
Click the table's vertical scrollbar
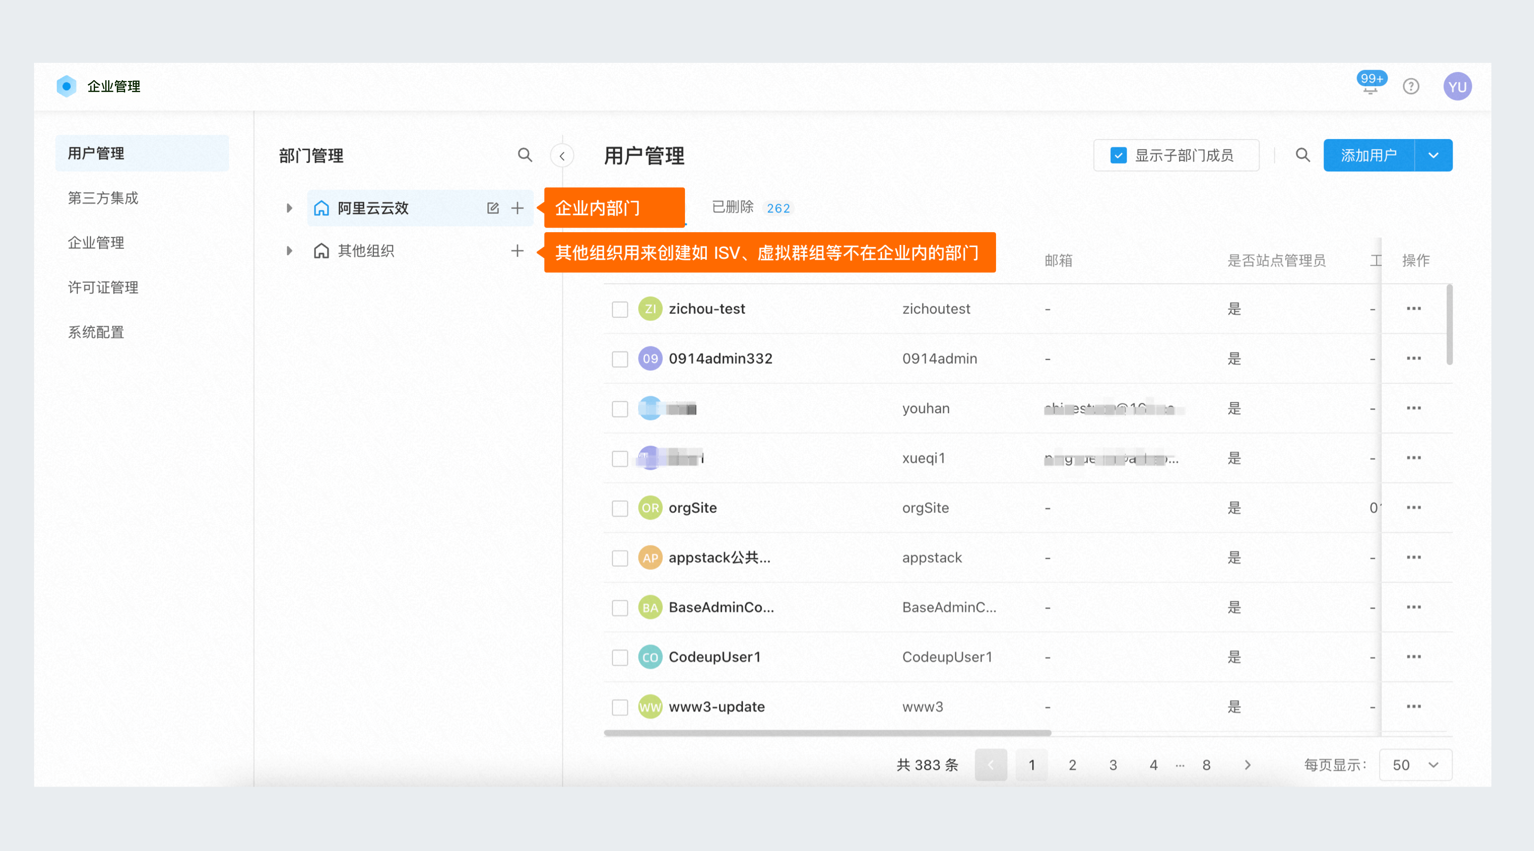[x=1449, y=325]
